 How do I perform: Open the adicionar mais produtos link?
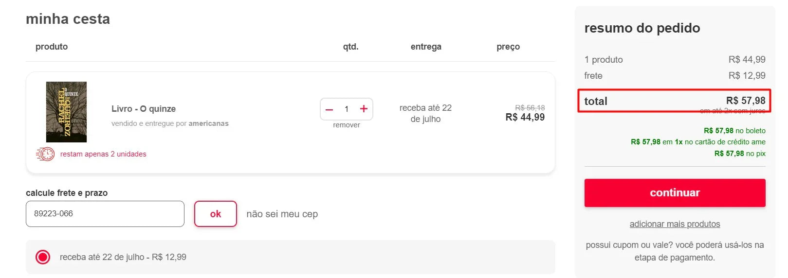pyautogui.click(x=675, y=224)
